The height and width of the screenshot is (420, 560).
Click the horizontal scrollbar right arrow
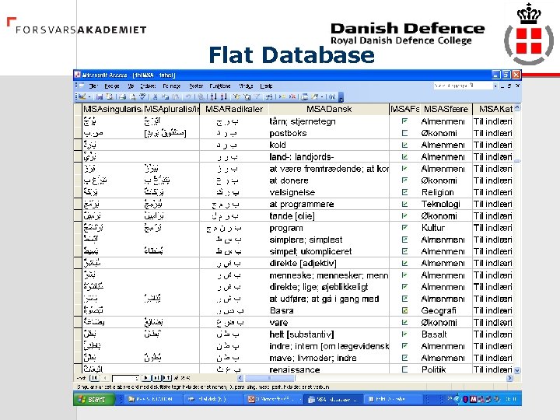[x=509, y=378]
